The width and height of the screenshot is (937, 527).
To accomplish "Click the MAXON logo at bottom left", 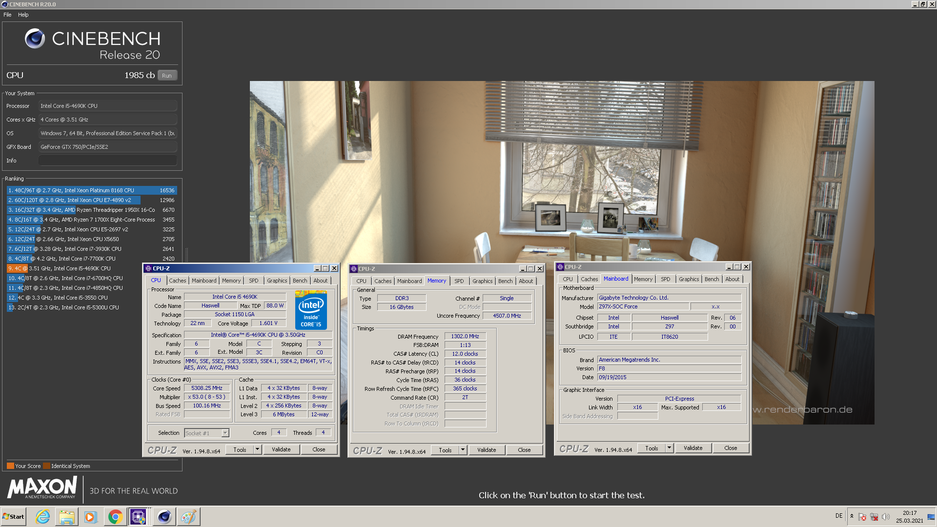I will [x=42, y=487].
